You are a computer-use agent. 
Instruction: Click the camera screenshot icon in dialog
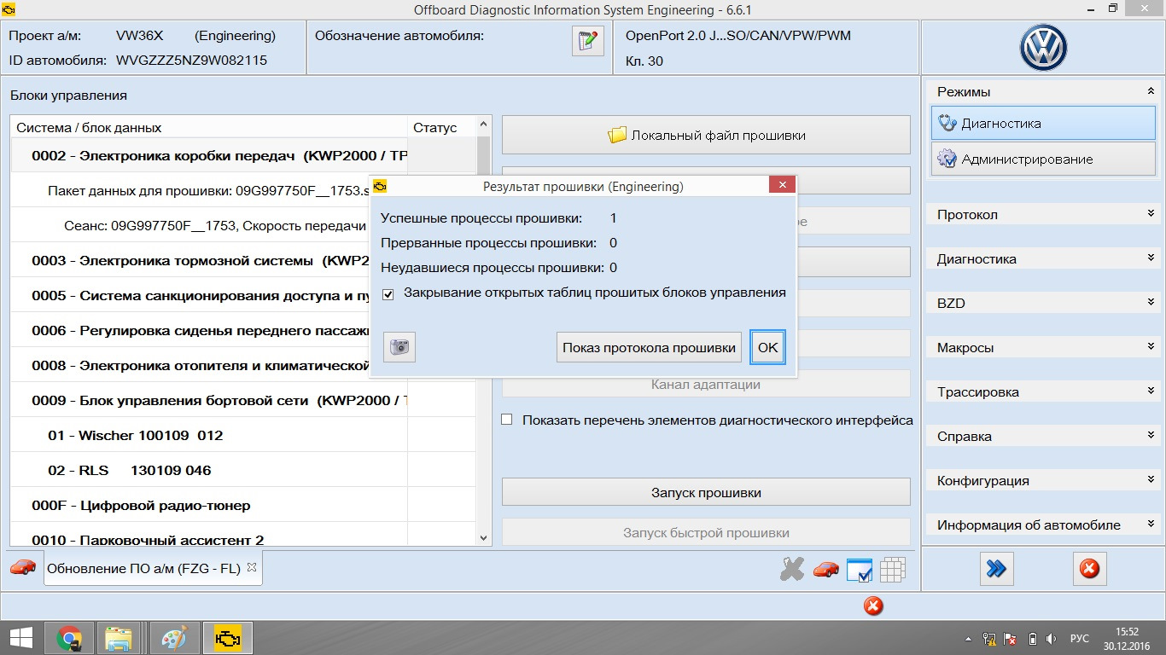coord(399,347)
